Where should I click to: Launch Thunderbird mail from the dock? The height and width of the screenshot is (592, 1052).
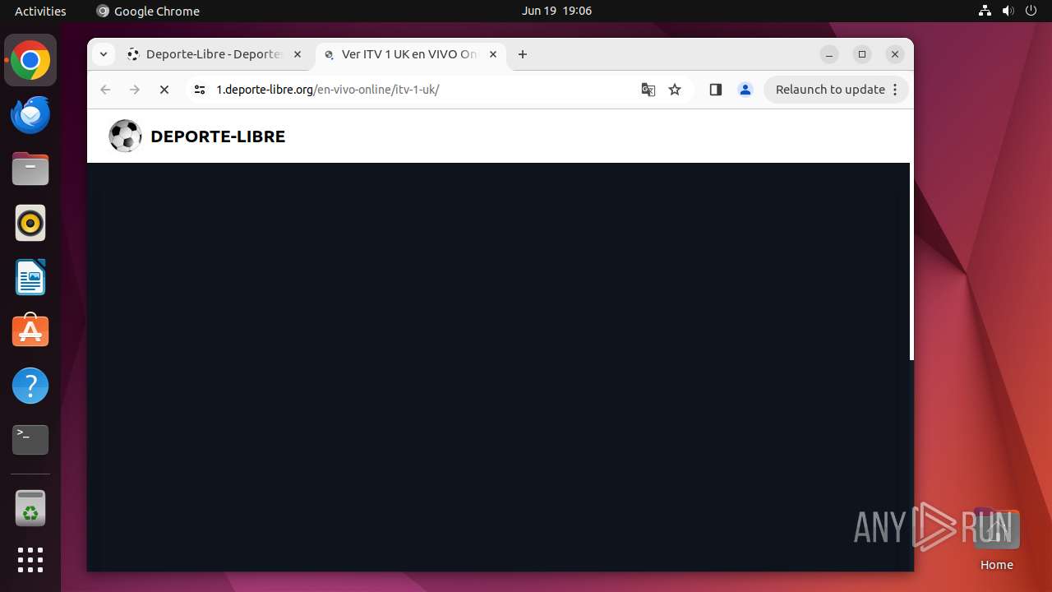point(30,115)
